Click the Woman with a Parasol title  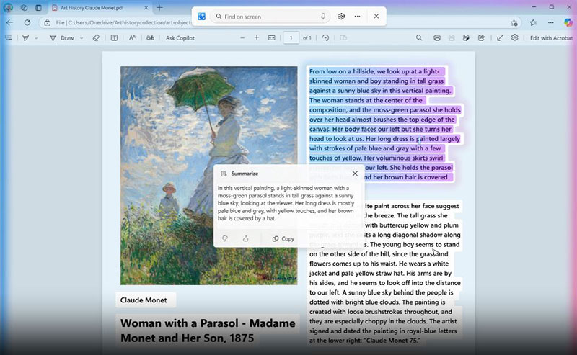(208, 331)
